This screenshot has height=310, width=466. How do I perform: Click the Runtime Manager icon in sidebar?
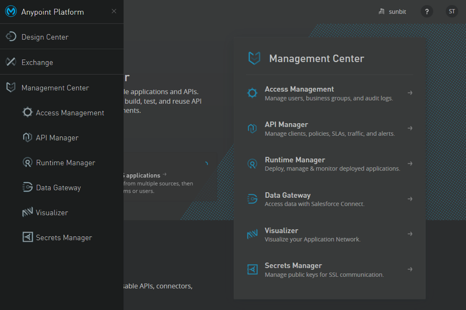pyautogui.click(x=27, y=163)
